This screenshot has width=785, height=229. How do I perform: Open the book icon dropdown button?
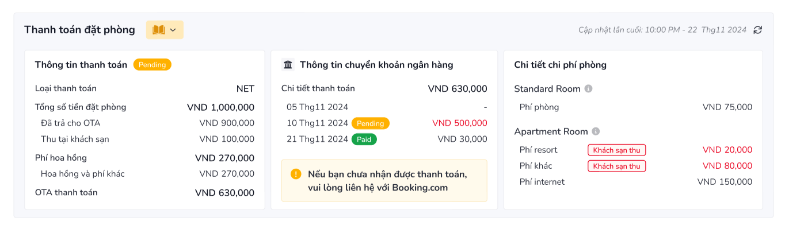(x=165, y=30)
